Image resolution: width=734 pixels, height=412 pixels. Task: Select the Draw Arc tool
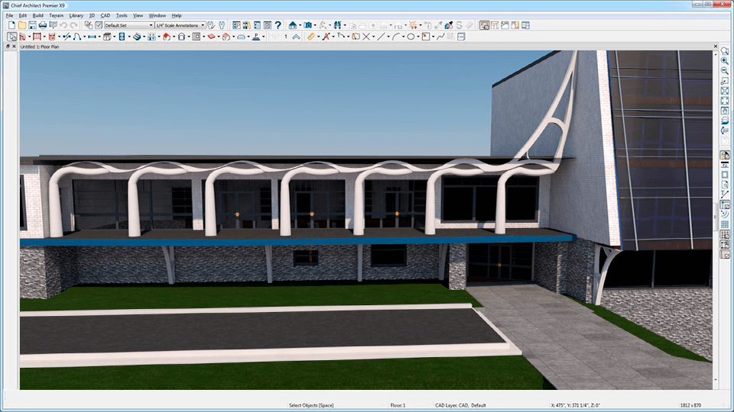pyautogui.click(x=396, y=37)
